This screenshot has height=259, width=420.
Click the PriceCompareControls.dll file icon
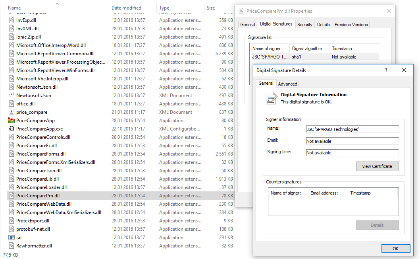pyautogui.click(x=12, y=137)
